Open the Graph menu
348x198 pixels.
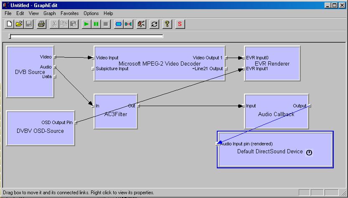click(49, 13)
